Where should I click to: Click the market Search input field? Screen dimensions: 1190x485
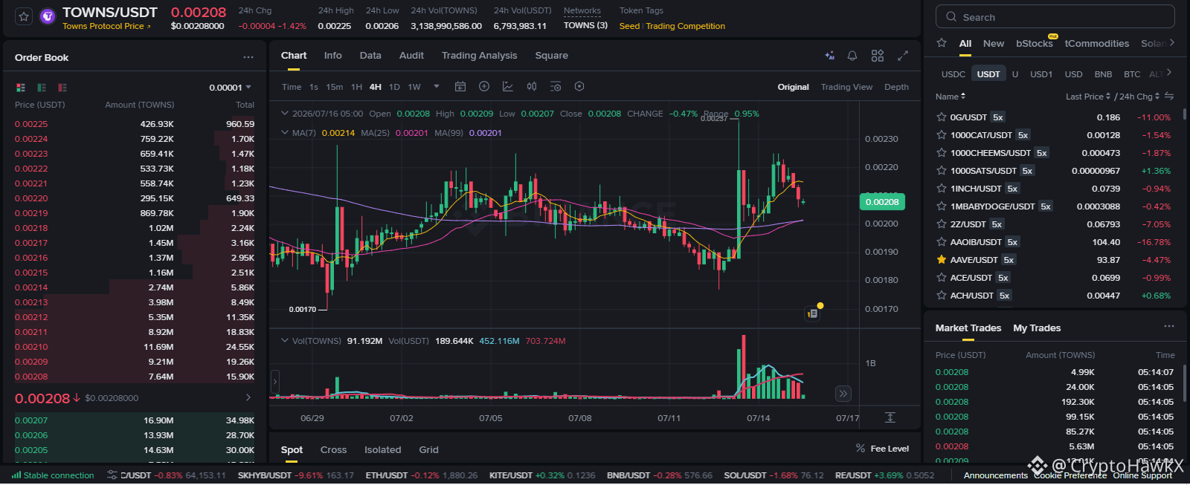click(1055, 17)
